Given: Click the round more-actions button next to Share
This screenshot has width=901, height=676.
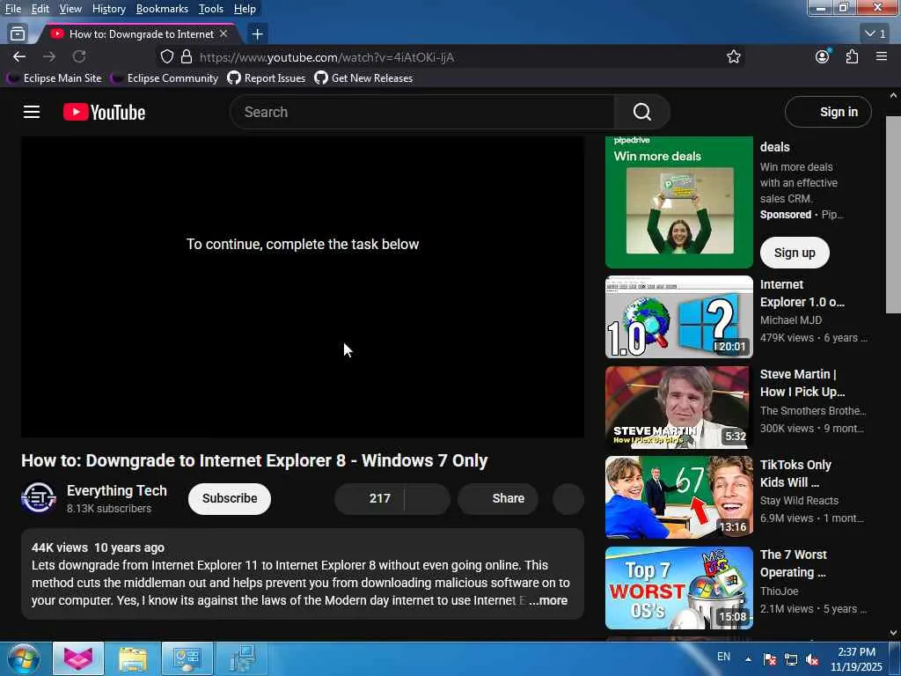Looking at the screenshot, I should click(x=568, y=498).
